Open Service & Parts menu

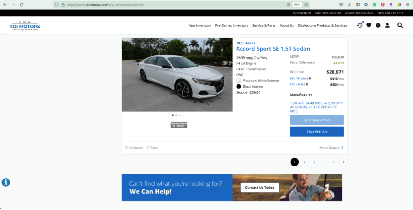point(264,25)
